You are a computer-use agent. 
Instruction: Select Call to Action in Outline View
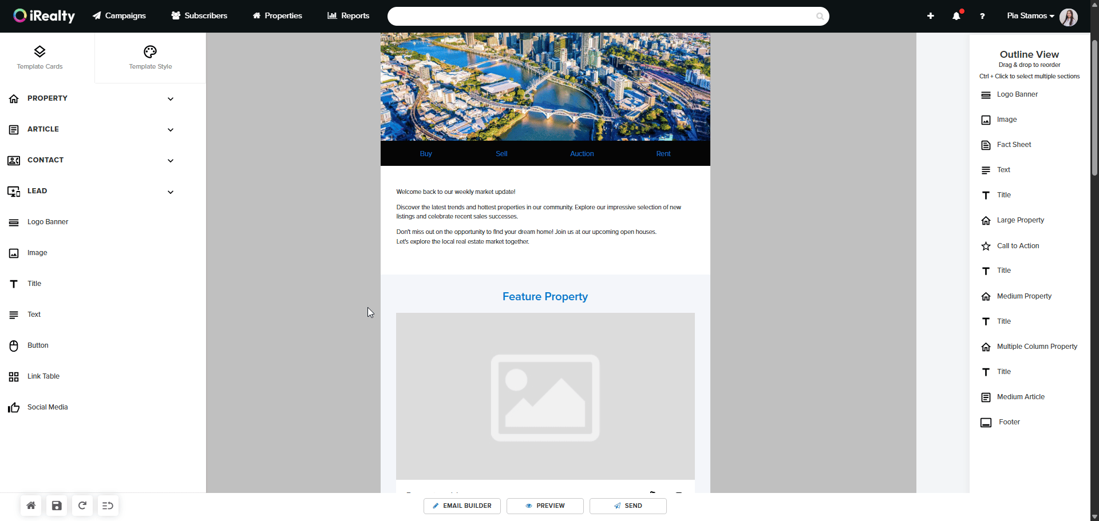click(x=1018, y=246)
